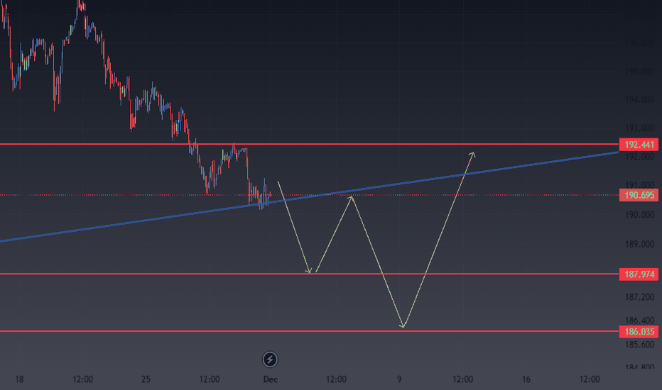Viewport: 662px width, 390px height.
Task: Click the 186.400 price axis label
Action: pos(639,321)
